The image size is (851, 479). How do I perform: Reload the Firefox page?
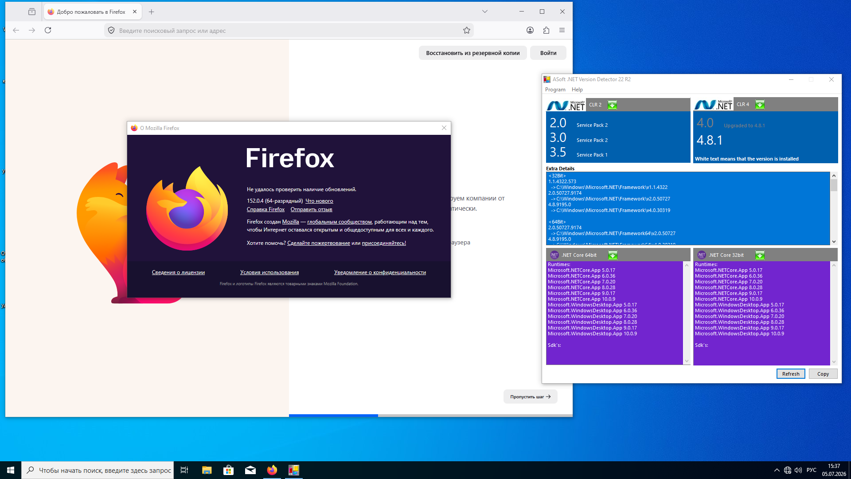tap(48, 30)
